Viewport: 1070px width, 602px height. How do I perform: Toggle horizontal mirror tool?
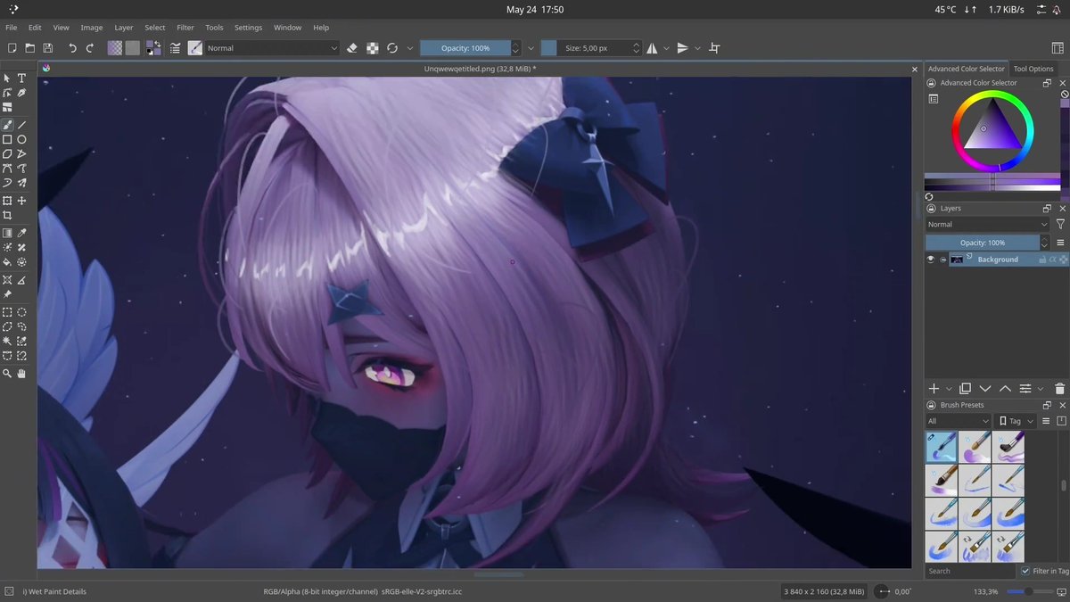(x=652, y=48)
